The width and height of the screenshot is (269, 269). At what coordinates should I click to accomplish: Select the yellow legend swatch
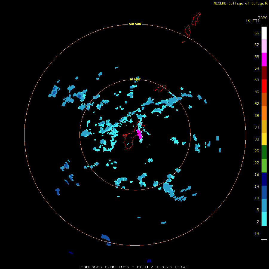(264, 139)
